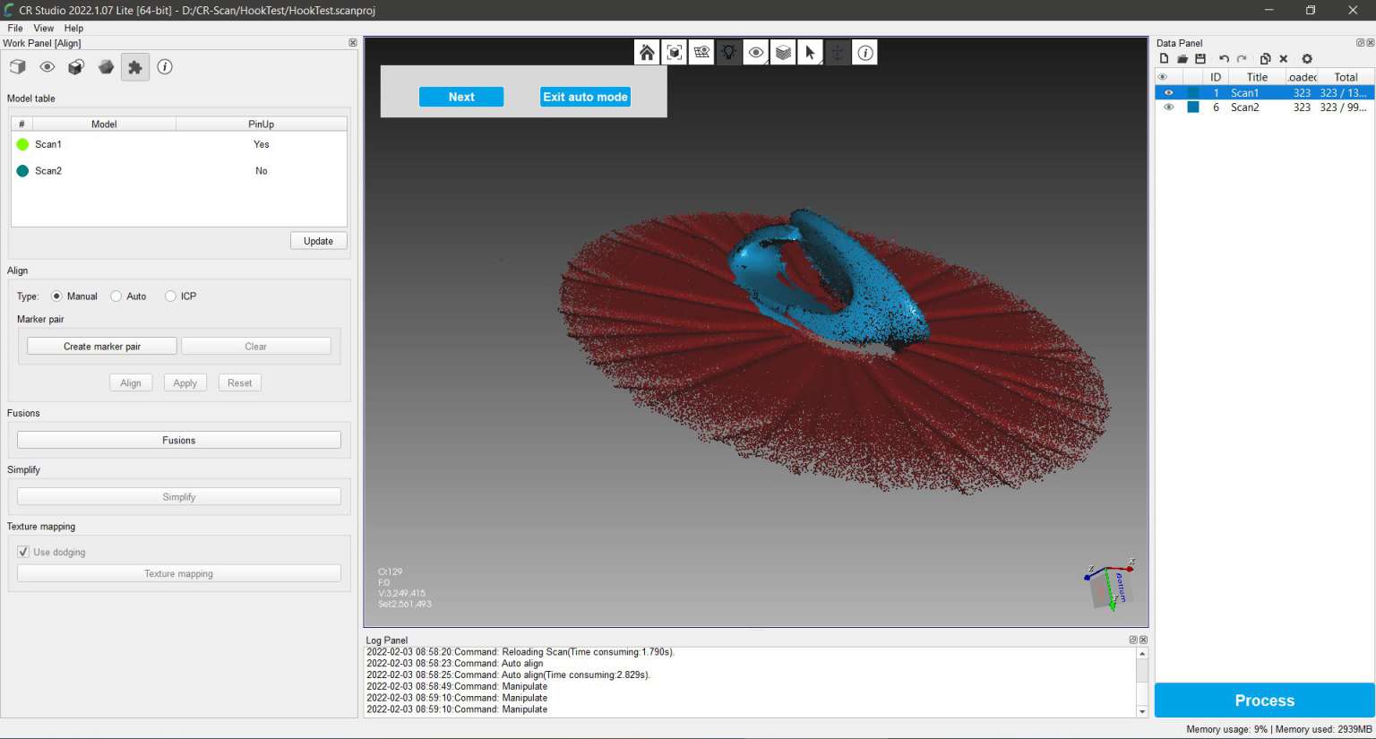Click the Home view icon in viewport toolbar
The image size is (1376, 739).
(647, 52)
